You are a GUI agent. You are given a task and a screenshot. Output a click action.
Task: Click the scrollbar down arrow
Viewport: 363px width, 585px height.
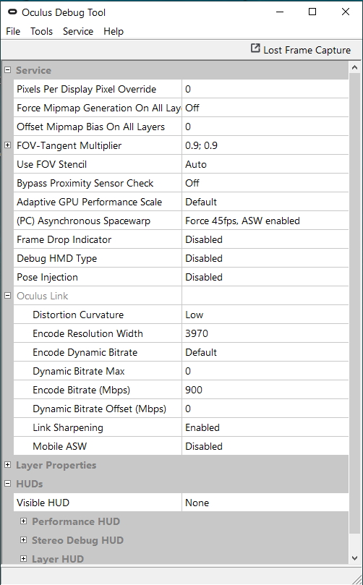(x=354, y=558)
